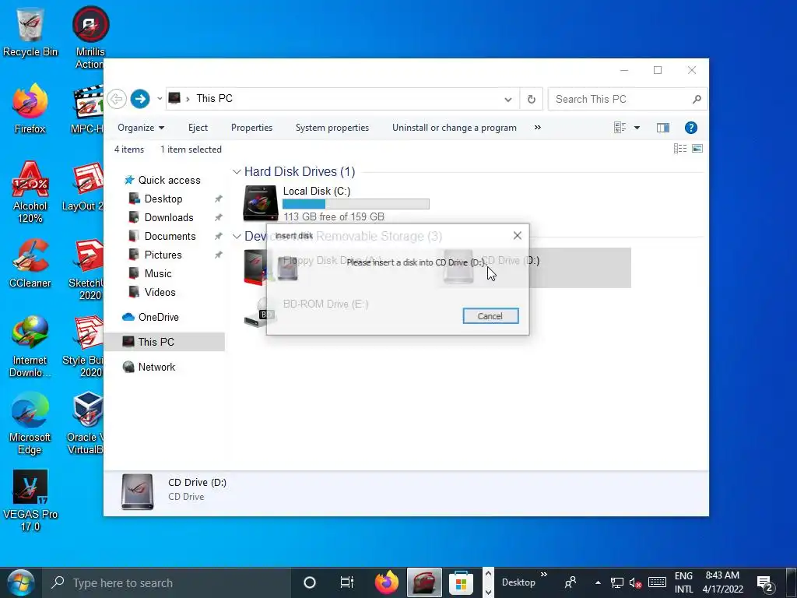Click This PC in the address bar

click(215, 99)
